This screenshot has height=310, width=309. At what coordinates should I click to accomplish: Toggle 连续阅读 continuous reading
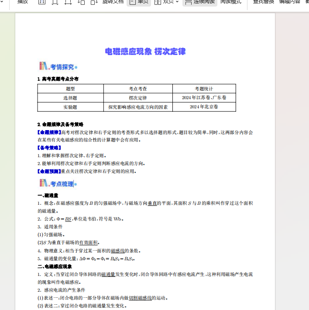[200, 2]
